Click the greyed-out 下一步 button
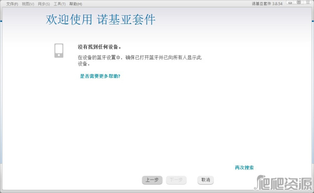 pos(176,180)
